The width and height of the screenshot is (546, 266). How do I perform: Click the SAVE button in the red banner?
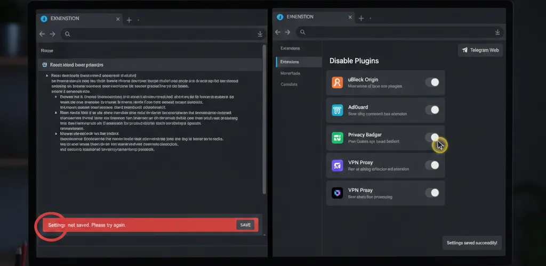click(245, 225)
